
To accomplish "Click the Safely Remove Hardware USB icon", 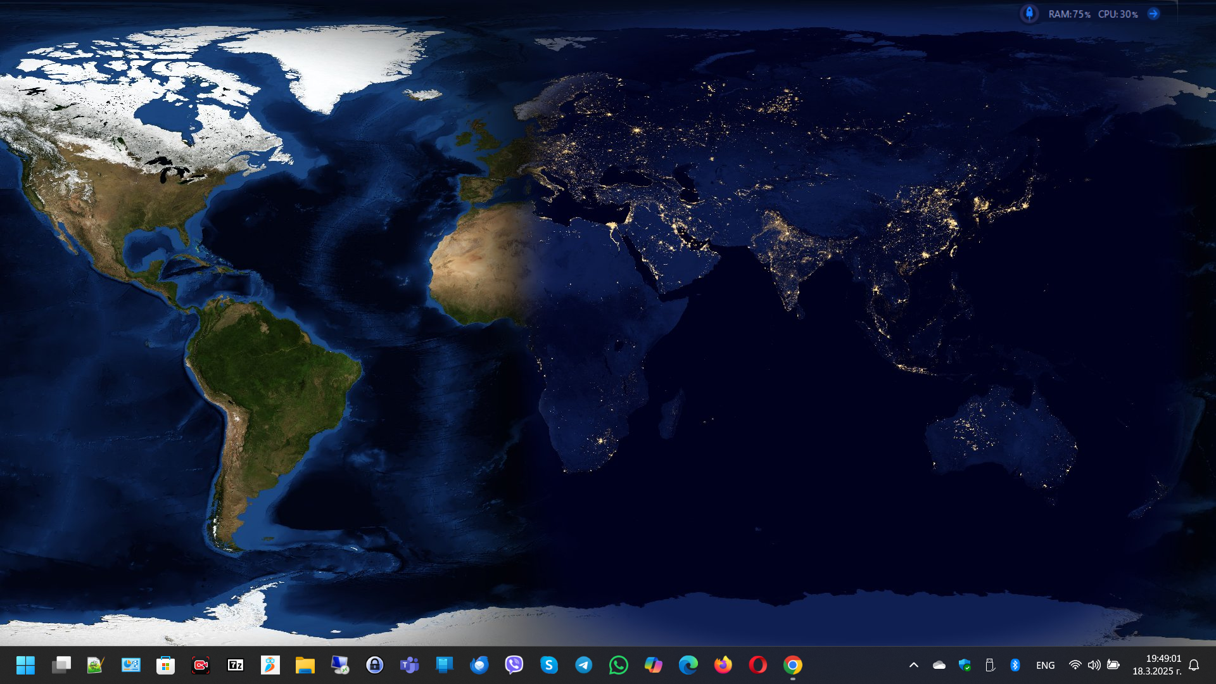I will tap(990, 665).
